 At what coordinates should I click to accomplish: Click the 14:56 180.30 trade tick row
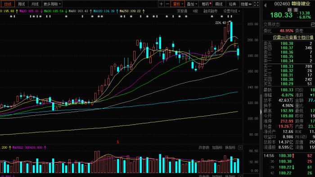point(288,156)
